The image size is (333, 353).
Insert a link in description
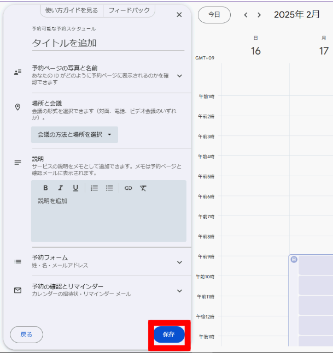click(x=128, y=188)
